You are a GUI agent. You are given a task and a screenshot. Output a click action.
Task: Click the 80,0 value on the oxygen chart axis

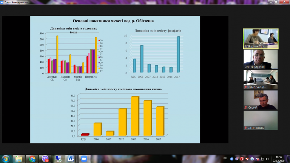73,95
